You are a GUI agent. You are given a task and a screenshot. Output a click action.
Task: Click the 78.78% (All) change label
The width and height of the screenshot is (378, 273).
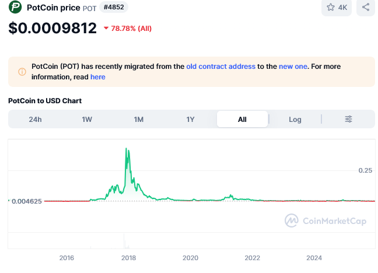pyautogui.click(x=131, y=29)
